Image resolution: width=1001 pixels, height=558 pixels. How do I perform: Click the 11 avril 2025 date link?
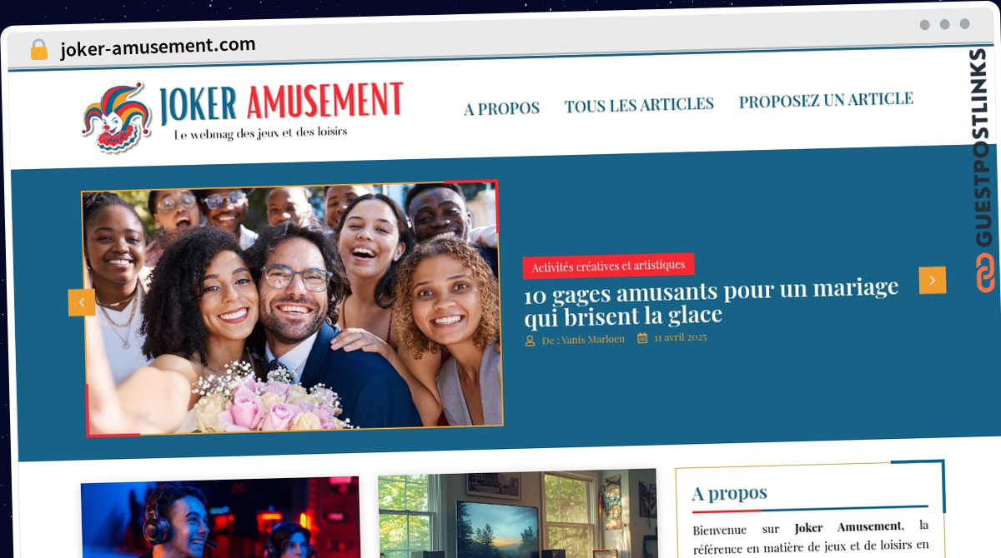(x=680, y=338)
